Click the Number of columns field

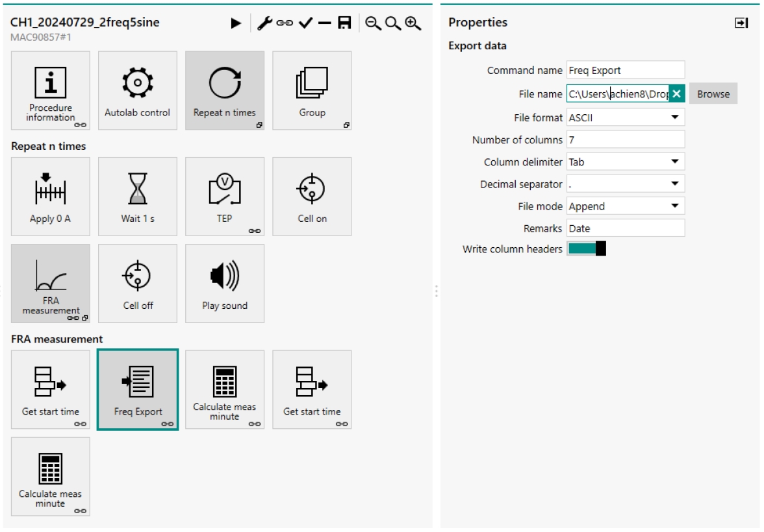pos(626,139)
